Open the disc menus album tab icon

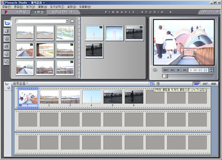coord(7,62)
